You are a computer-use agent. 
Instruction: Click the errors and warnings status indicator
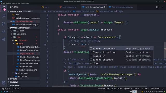(6, 89)
